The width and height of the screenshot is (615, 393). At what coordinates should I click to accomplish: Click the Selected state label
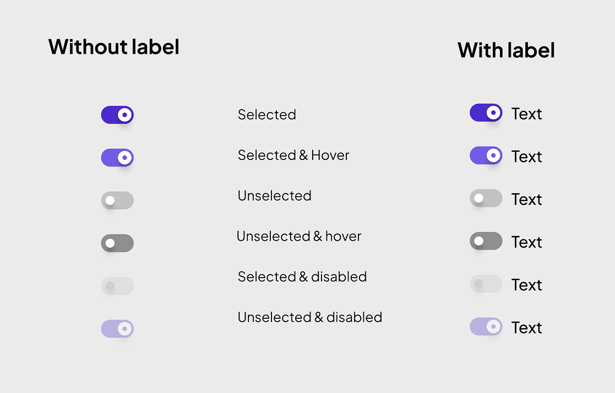click(267, 115)
